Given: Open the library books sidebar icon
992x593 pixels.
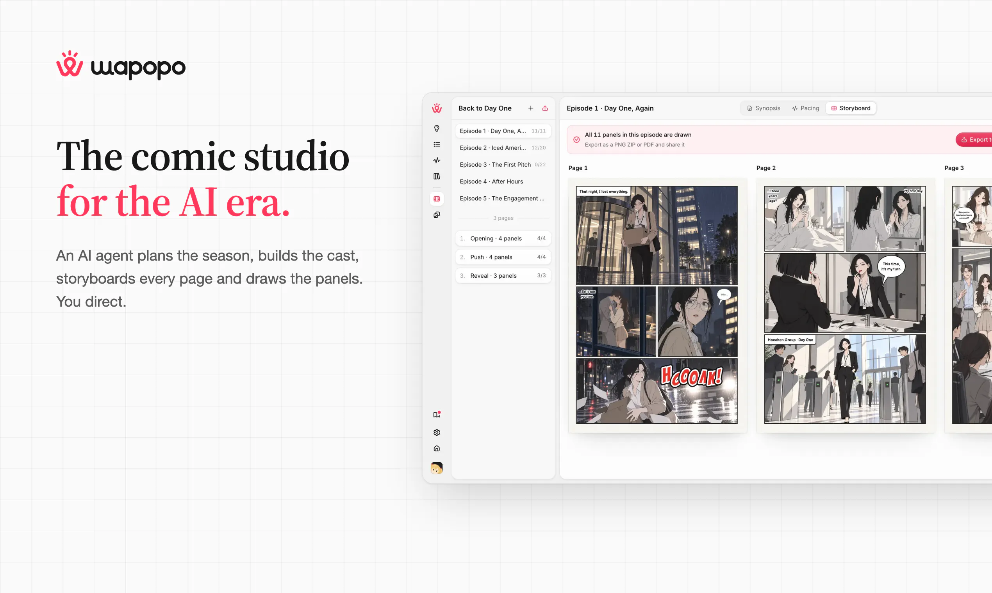Looking at the screenshot, I should (436, 176).
